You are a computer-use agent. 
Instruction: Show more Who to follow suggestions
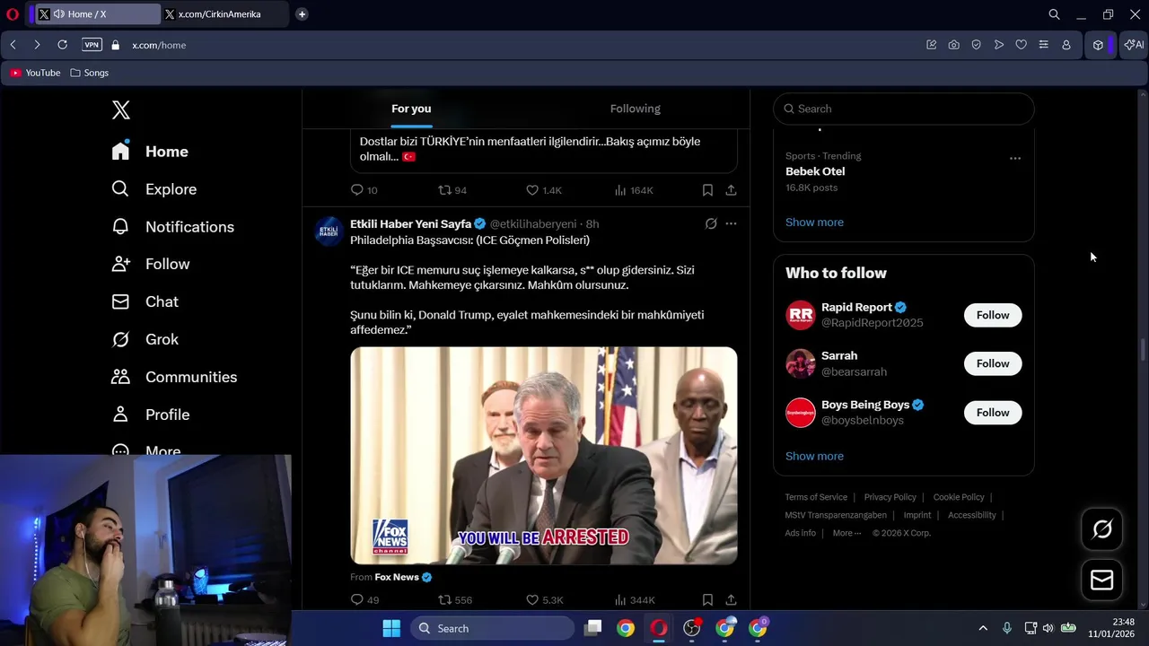click(x=814, y=456)
